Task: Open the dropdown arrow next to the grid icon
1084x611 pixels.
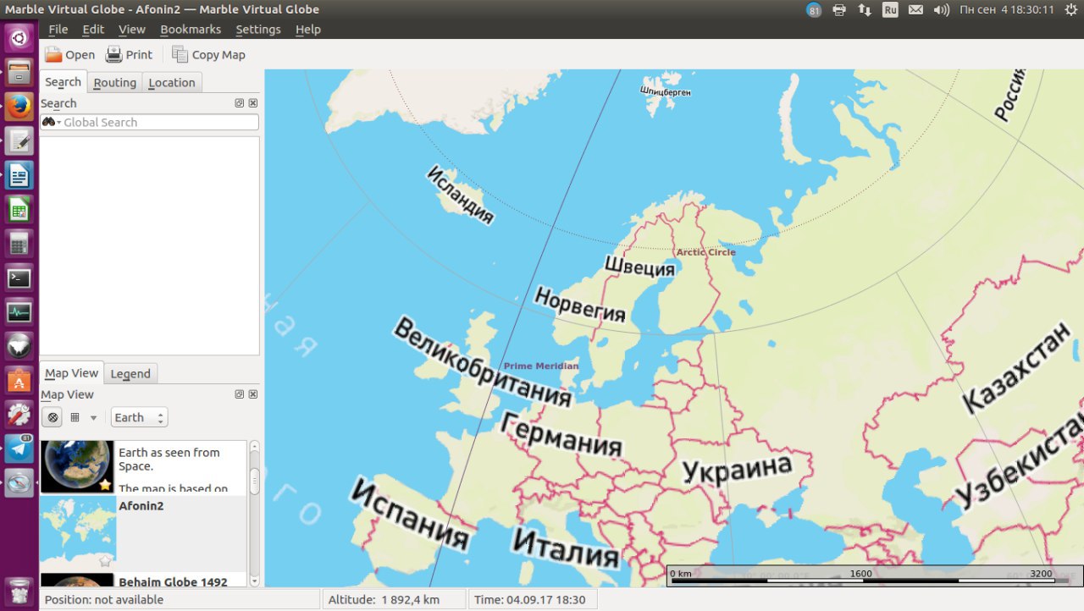Action: (x=93, y=418)
